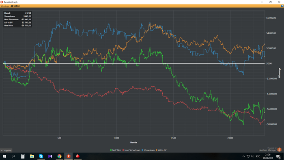Click the Non Showdown -$7 447,00 value
Viewport: 284px width, 160px height.
tap(26, 19)
